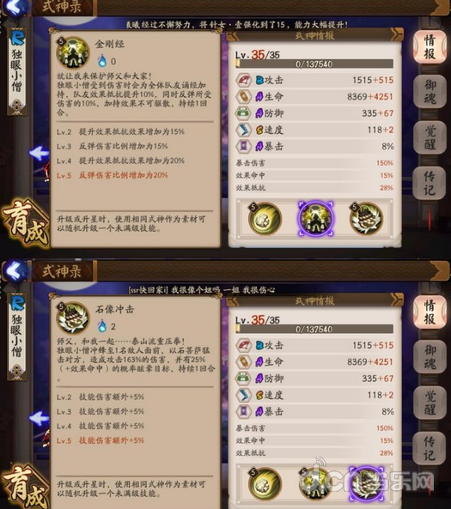Select the 石像冲击 skill icon in the top panel
This screenshot has width=451, height=509.
click(x=366, y=219)
